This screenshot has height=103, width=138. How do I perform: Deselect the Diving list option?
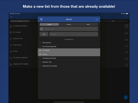[x=69, y=54]
